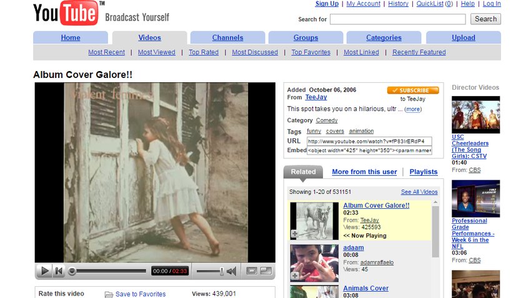Image resolution: width=531 pixels, height=298 pixels.
Task: Click the Recently Featured link
Action: coord(419,52)
